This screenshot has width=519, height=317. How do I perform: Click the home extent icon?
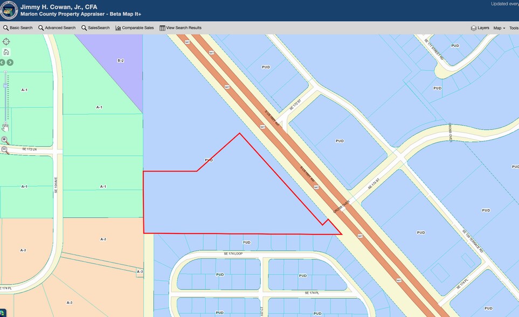6,52
